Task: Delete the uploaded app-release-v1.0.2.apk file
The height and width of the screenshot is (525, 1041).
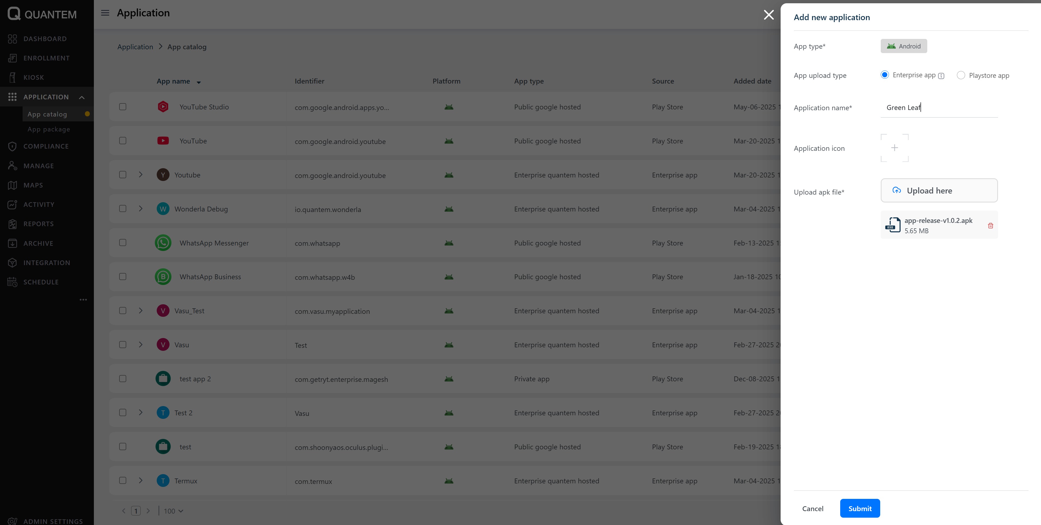Action: (990, 226)
